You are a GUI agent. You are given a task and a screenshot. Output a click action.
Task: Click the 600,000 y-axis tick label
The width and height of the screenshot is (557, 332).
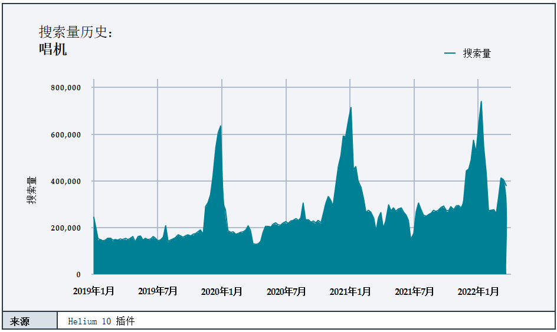click(64, 134)
